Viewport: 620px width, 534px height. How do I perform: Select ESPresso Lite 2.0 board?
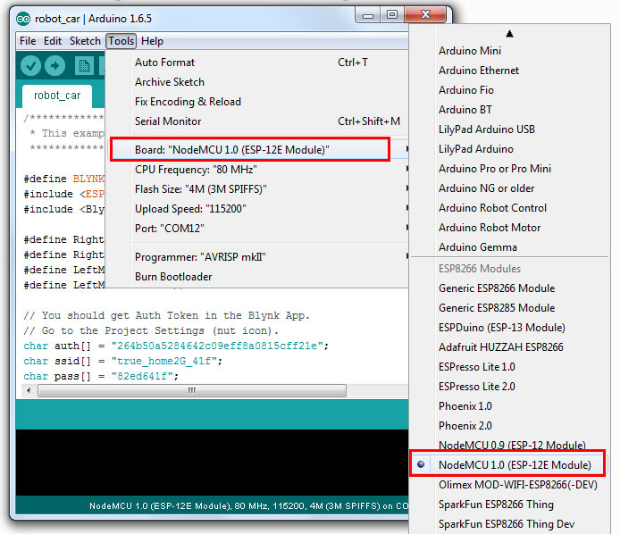point(509,387)
